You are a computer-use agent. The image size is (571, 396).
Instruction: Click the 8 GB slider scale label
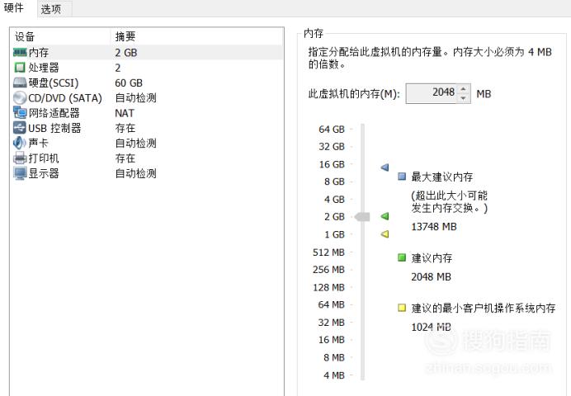point(334,181)
